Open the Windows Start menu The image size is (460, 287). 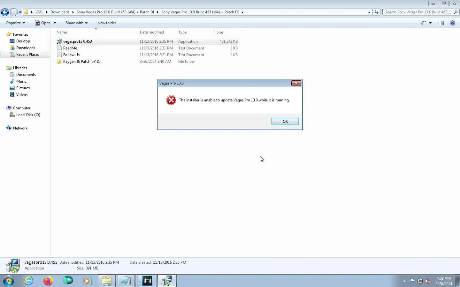(9, 281)
